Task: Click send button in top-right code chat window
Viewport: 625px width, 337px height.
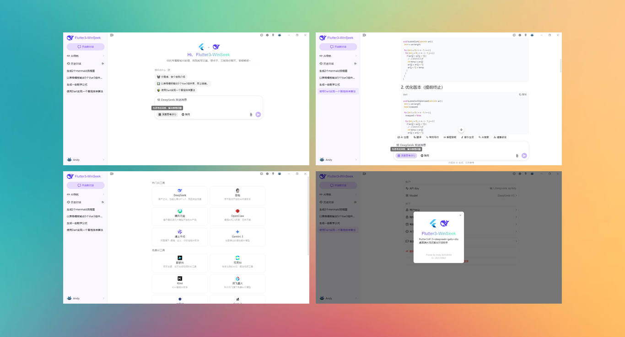Action: 524,156
